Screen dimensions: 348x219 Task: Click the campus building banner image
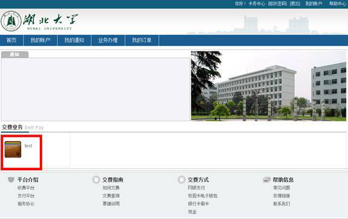pyautogui.click(x=268, y=86)
